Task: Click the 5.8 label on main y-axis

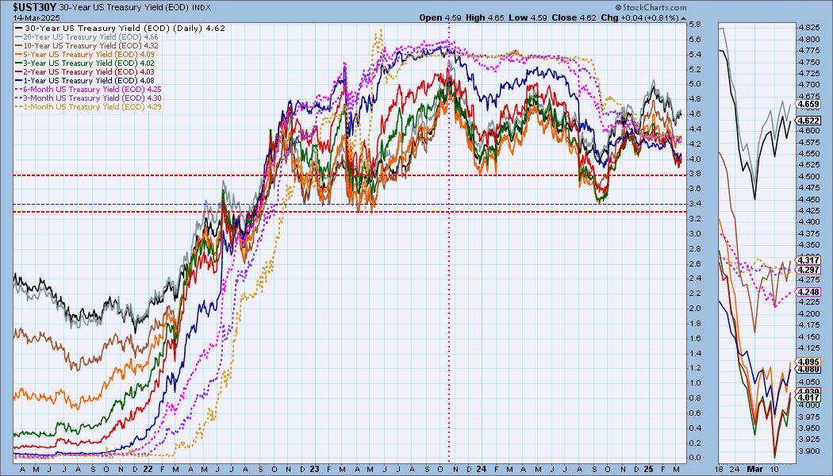Action: pyautogui.click(x=694, y=25)
